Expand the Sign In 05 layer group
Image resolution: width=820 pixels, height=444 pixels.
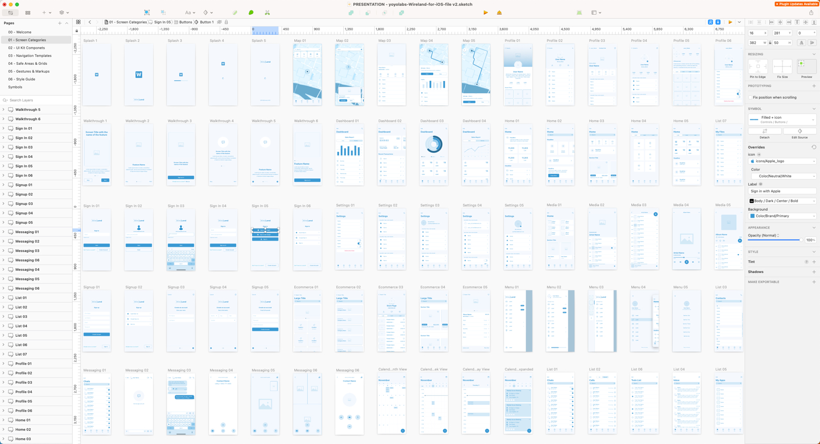coord(4,166)
